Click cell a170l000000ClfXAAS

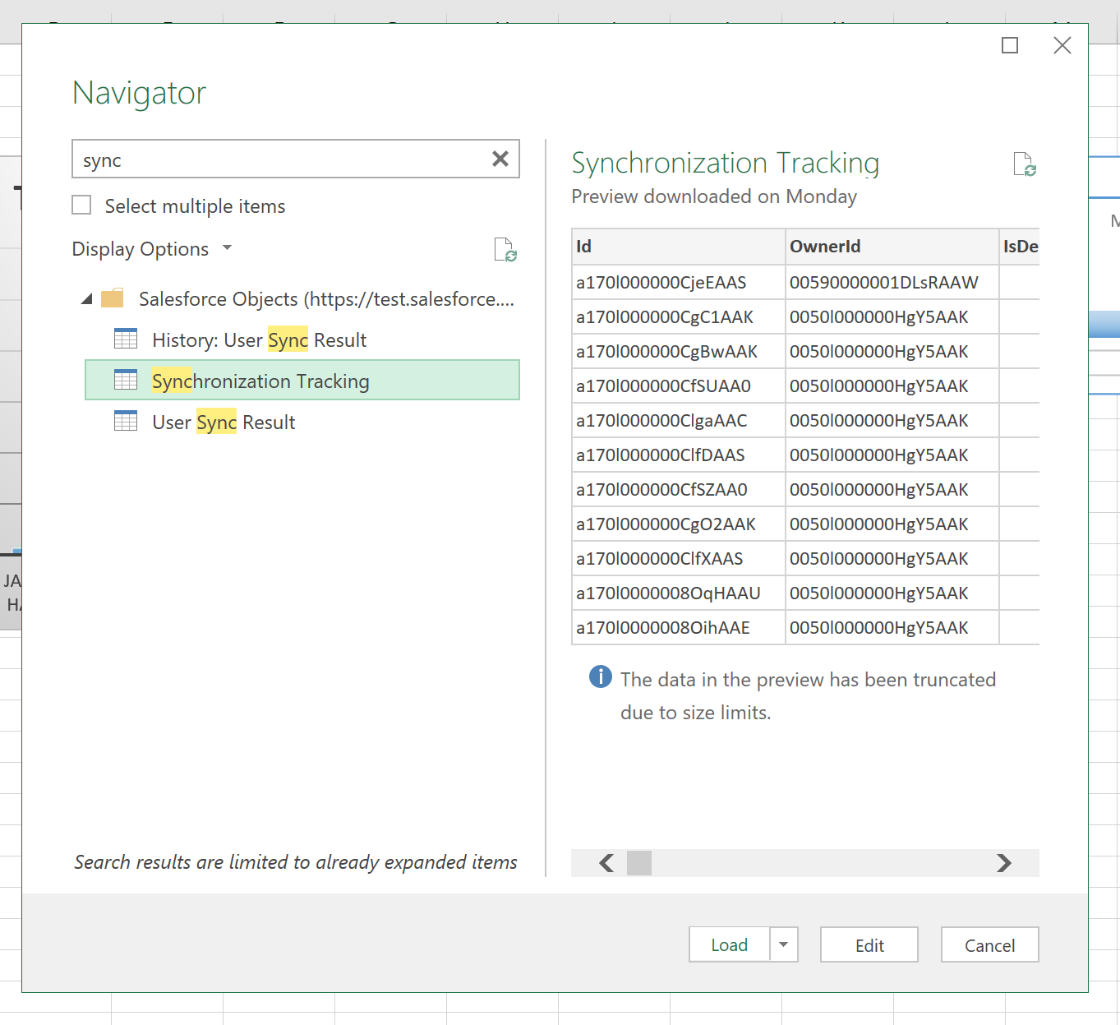[x=679, y=559]
